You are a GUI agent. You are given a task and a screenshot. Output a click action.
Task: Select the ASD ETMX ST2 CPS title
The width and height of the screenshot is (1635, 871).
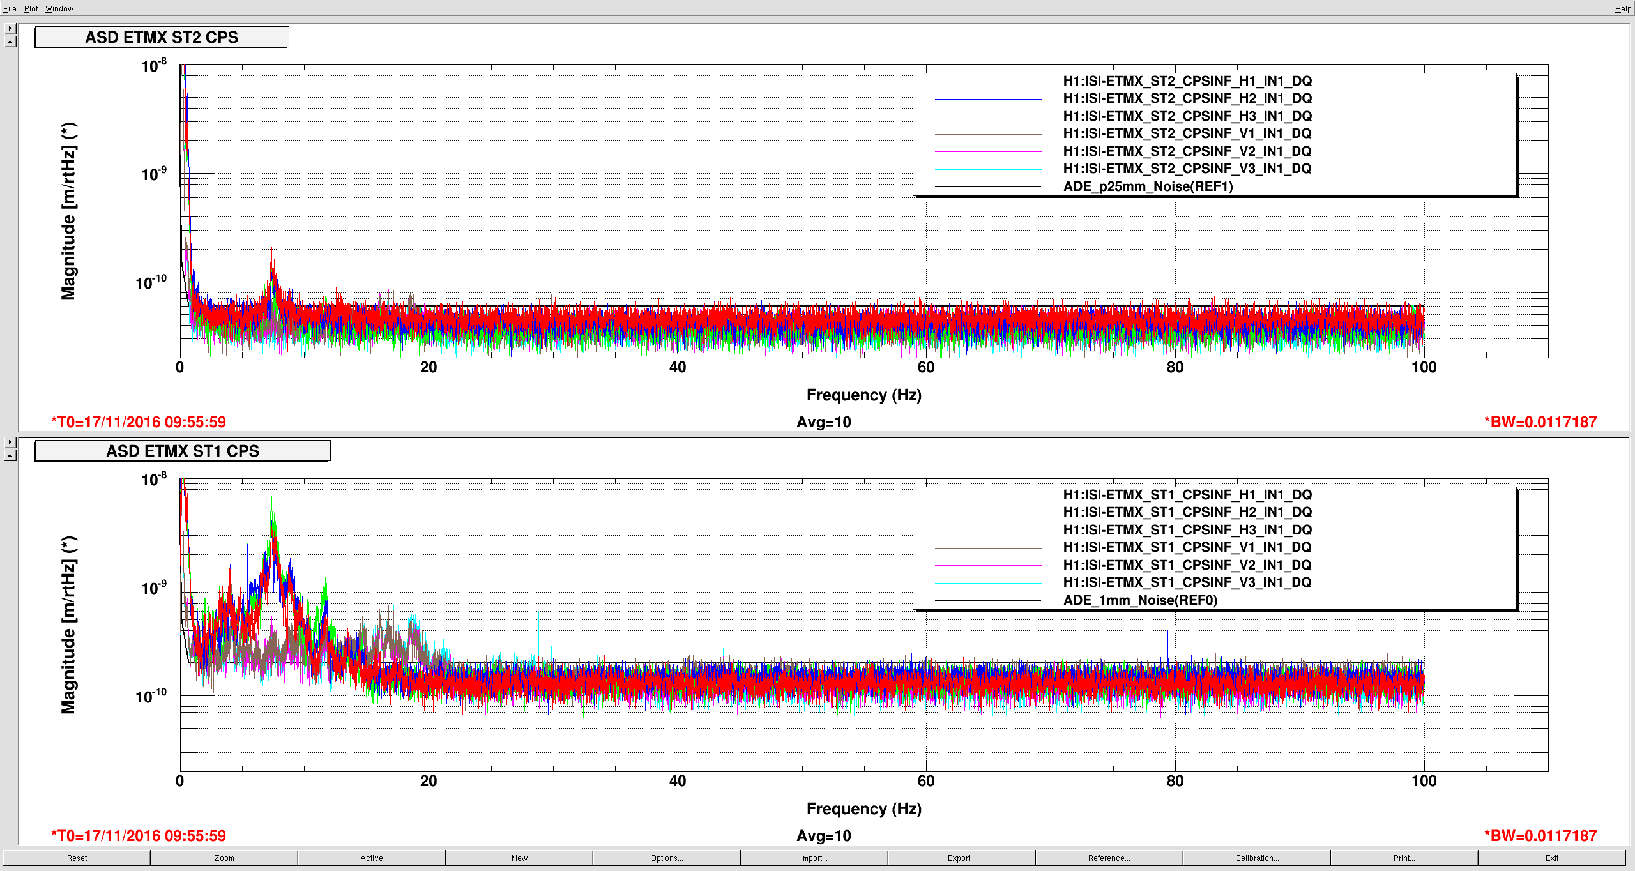[x=162, y=37]
